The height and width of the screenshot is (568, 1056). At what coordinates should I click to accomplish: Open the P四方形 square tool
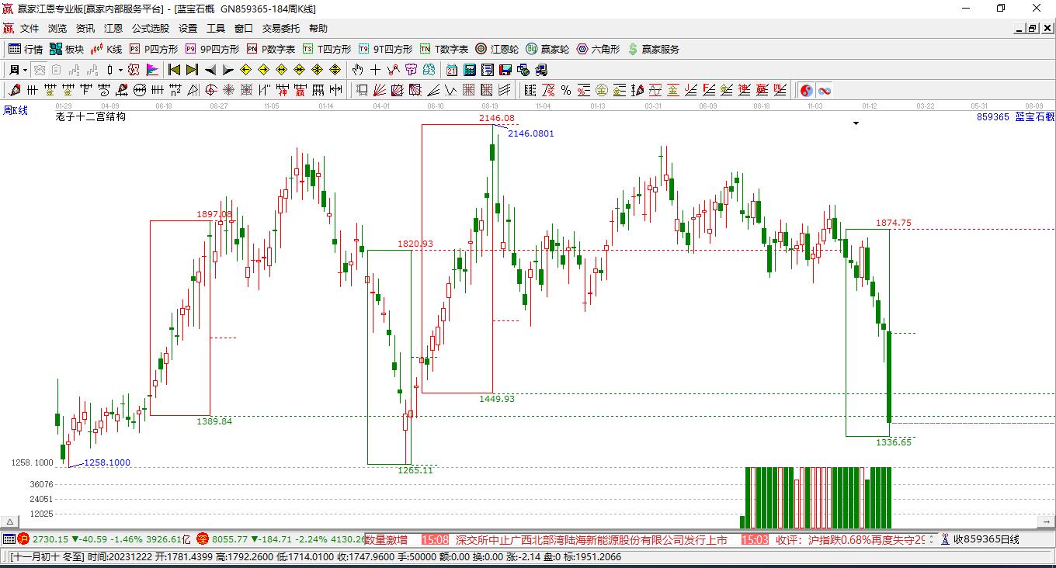pyautogui.click(x=153, y=49)
